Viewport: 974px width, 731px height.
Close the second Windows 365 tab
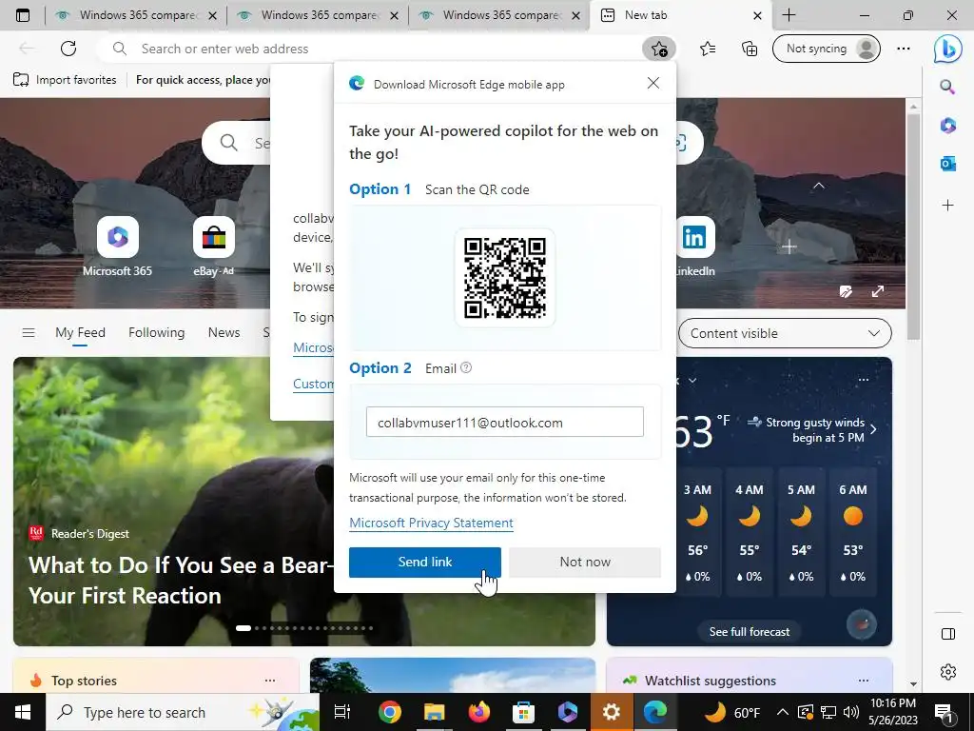pos(394,15)
